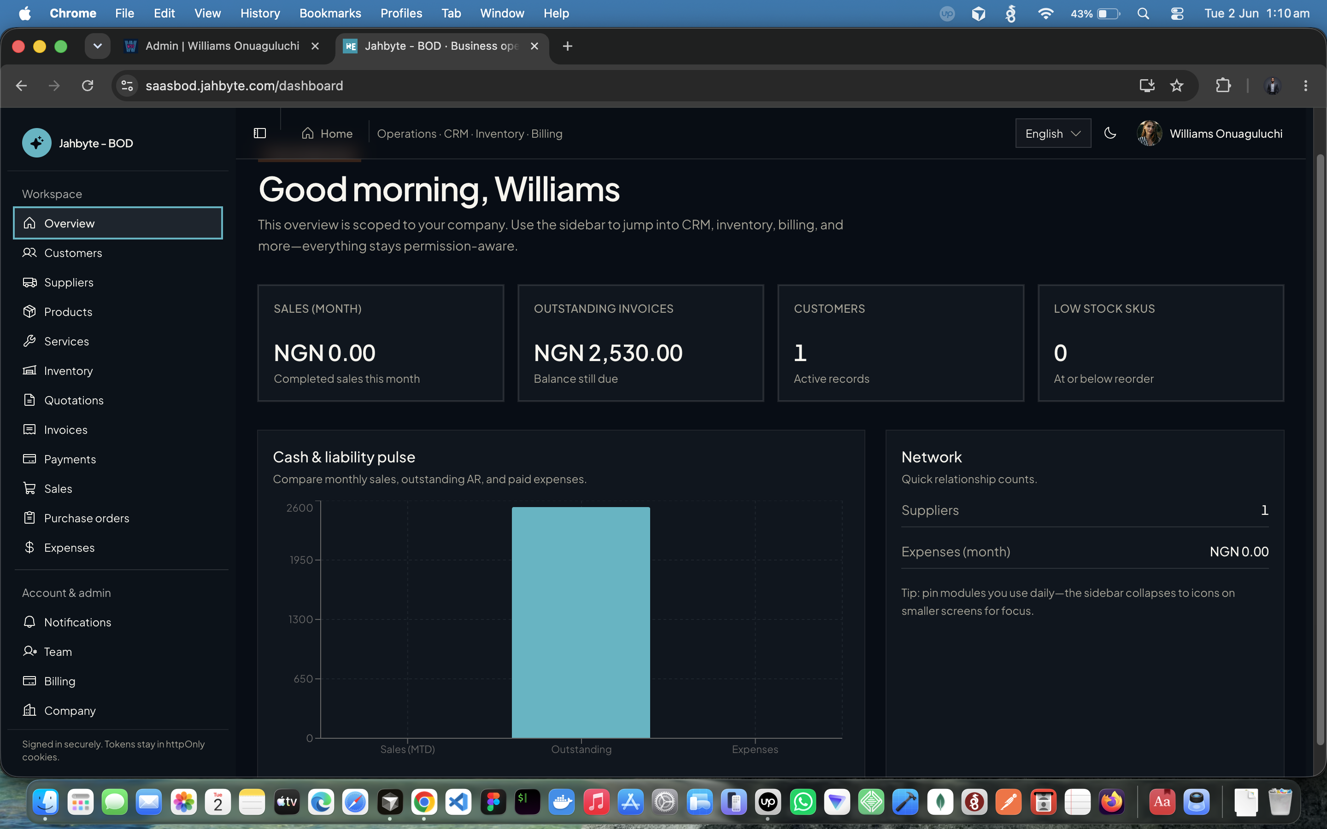Click the Jahbyte - BOD logo icon
The width and height of the screenshot is (1327, 829).
[37, 143]
